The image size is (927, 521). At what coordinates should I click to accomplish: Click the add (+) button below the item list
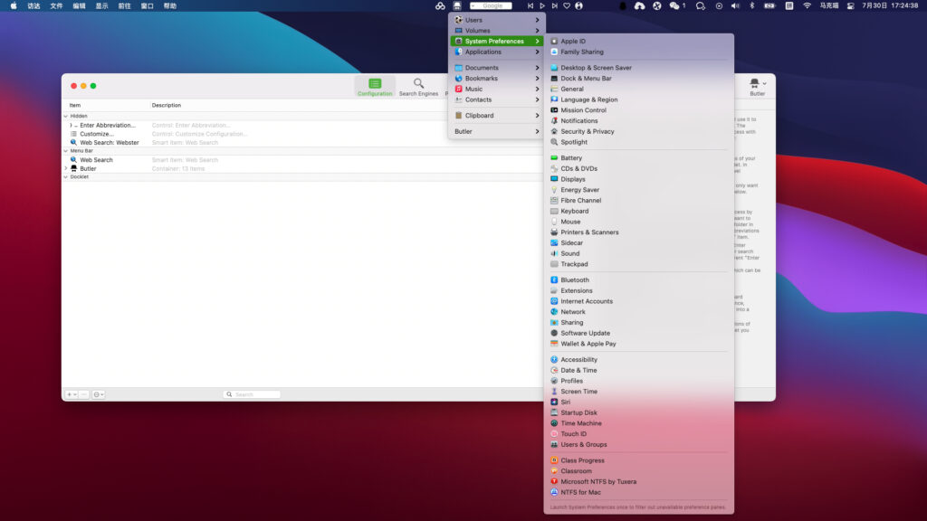pyautogui.click(x=70, y=394)
